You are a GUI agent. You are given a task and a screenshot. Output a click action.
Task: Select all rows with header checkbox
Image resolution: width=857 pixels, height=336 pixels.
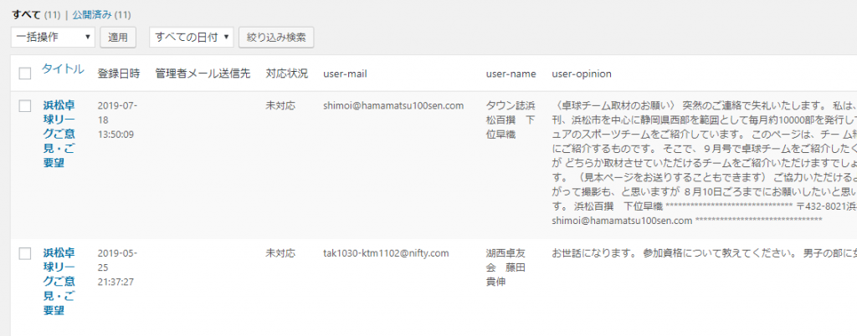(25, 74)
